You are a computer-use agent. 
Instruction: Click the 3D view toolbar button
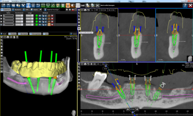[x=78, y=5]
